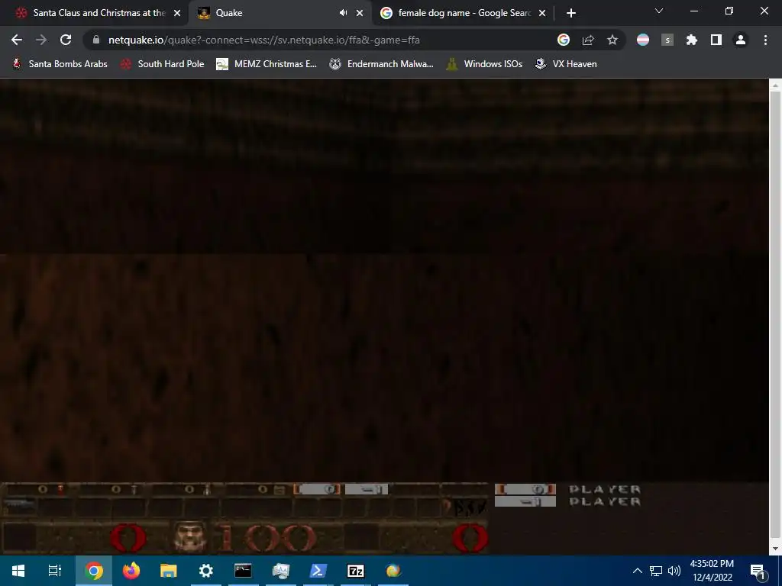Image resolution: width=782 pixels, height=586 pixels.
Task: Open 7-Zip from the taskbar
Action: coord(356,571)
